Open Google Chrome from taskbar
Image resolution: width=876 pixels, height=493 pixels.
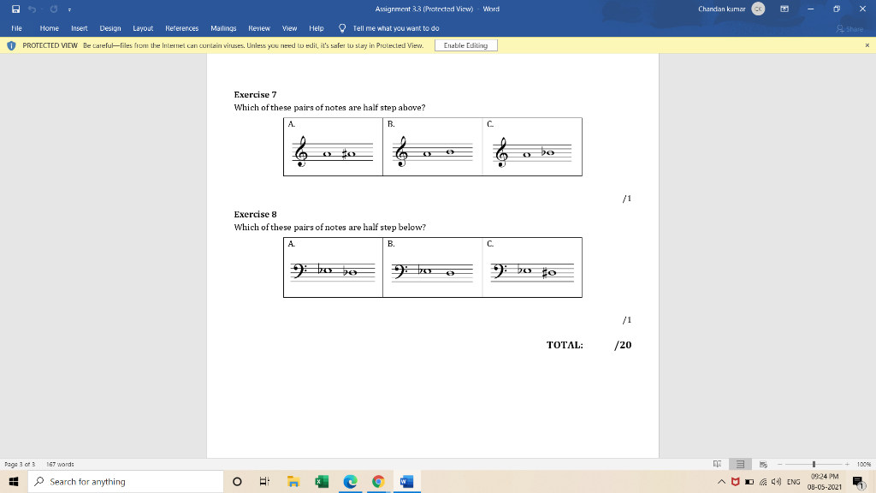click(x=378, y=481)
